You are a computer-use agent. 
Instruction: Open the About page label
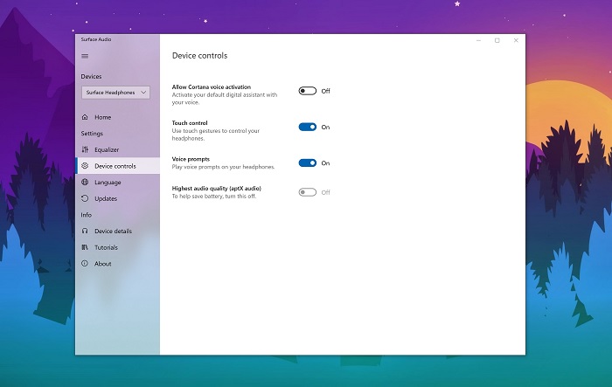pyautogui.click(x=102, y=264)
